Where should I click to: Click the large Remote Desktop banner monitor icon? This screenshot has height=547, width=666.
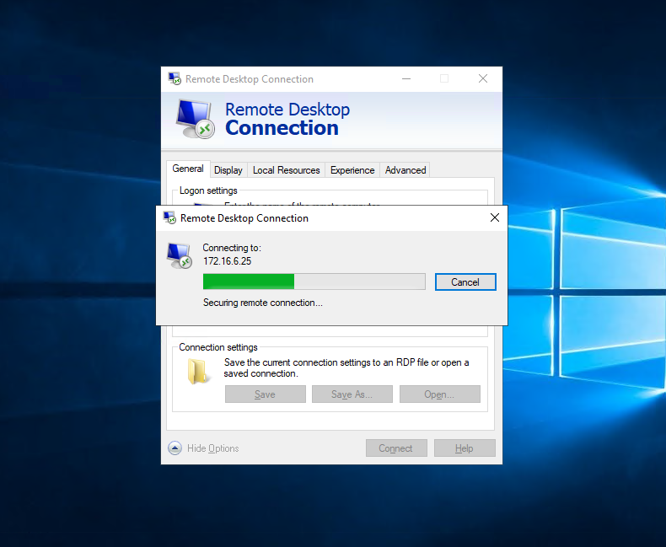coord(196,120)
